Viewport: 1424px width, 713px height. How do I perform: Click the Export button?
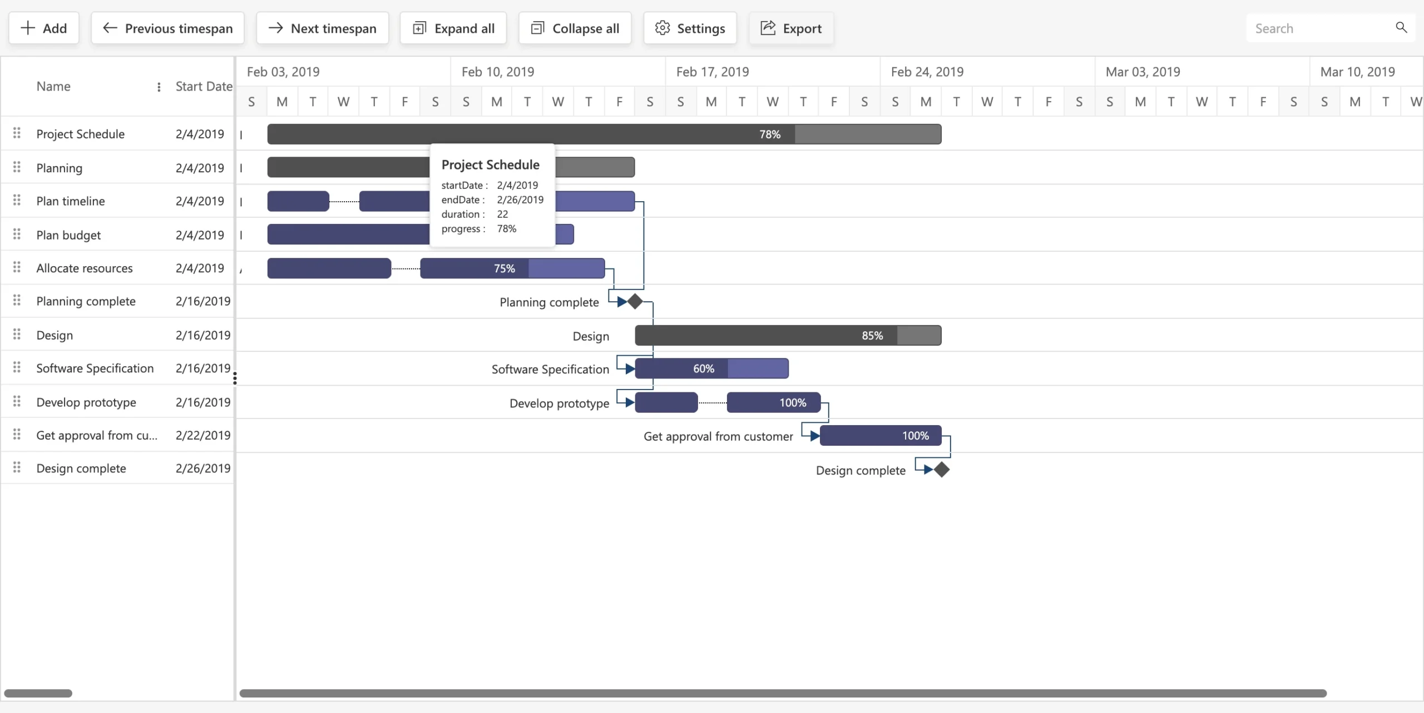(790, 28)
